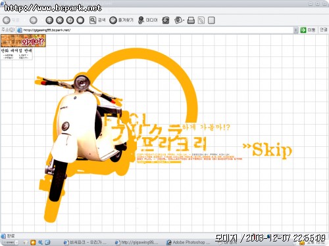
Task: Open Search (검색) from the toolbar
Action: [x=97, y=20]
